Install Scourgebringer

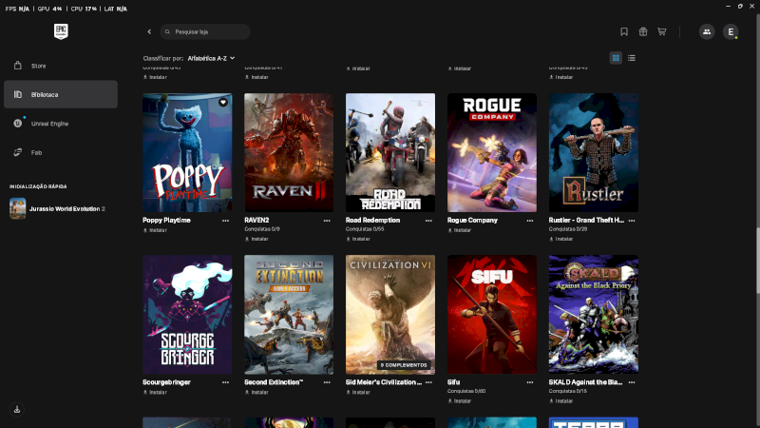tap(155, 393)
